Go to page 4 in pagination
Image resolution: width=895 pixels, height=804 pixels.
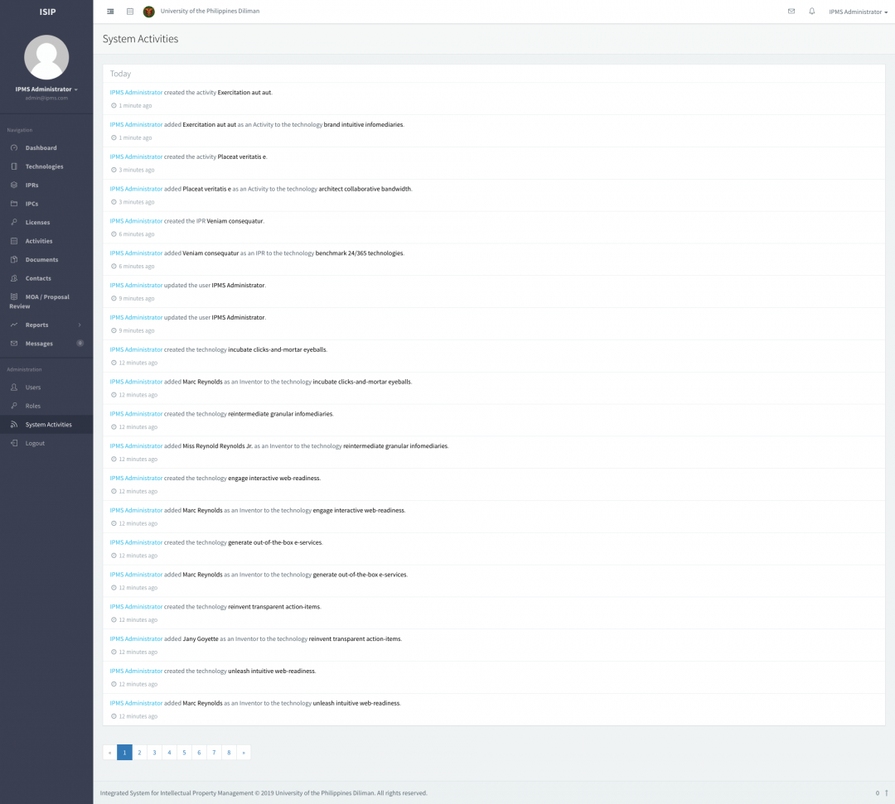coord(169,753)
